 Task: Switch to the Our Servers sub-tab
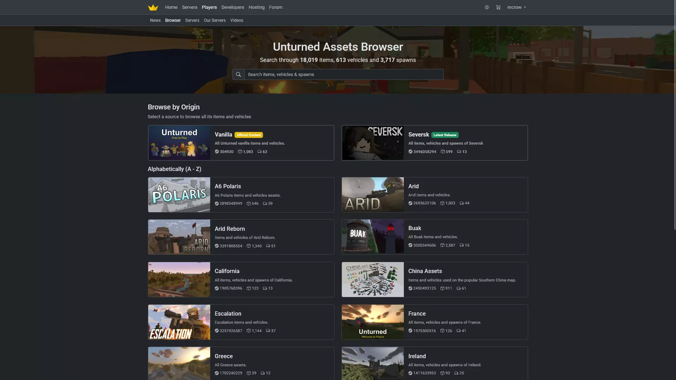[x=215, y=20]
